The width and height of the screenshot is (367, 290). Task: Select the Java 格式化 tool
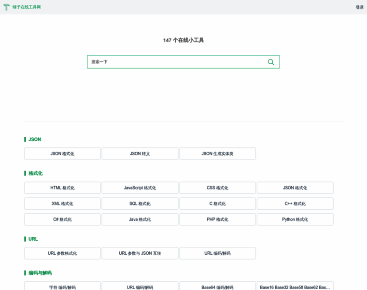click(x=140, y=219)
